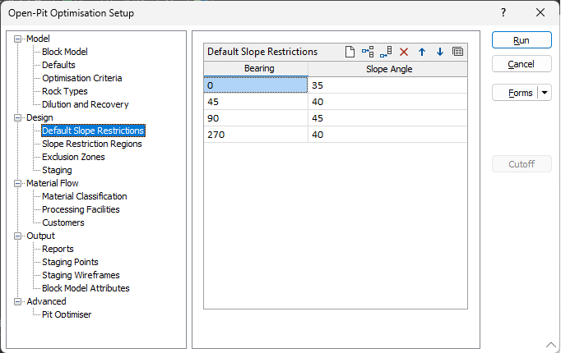Select Block Model in the tree
This screenshot has width=561, height=353.
pos(64,52)
